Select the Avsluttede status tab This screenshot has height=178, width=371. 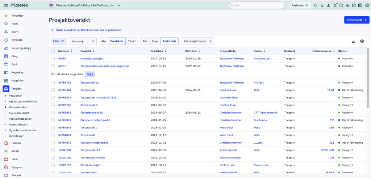[x=169, y=41]
